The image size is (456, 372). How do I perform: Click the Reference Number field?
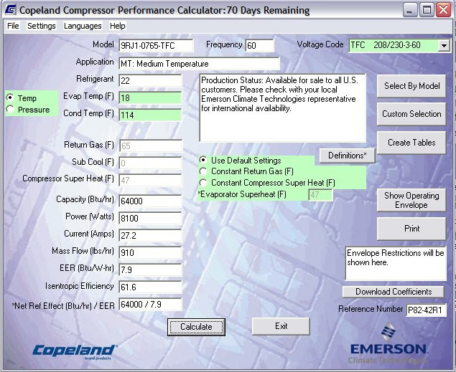pos(426,310)
